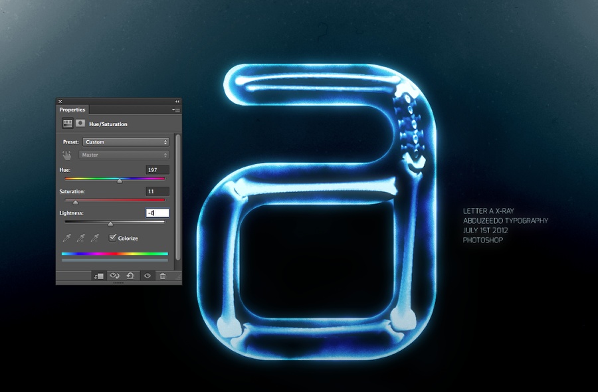
Task: Click the "Lightness:" label
Action: (x=71, y=213)
